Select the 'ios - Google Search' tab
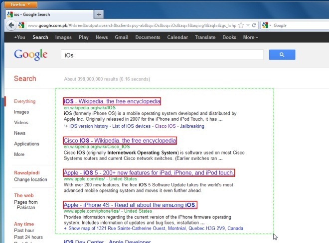The height and width of the screenshot is (243, 329). (49, 14)
